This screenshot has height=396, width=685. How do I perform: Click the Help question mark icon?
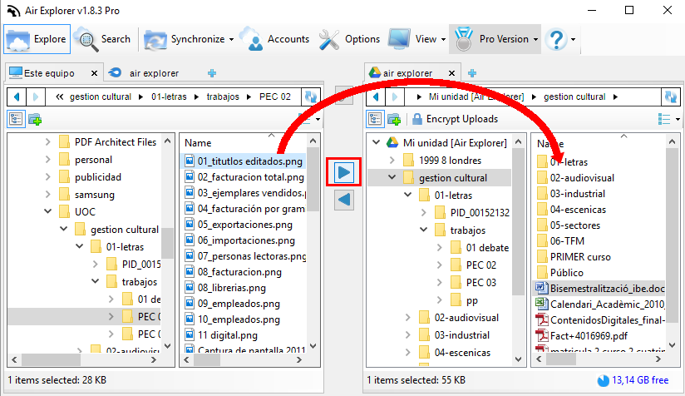coord(557,39)
